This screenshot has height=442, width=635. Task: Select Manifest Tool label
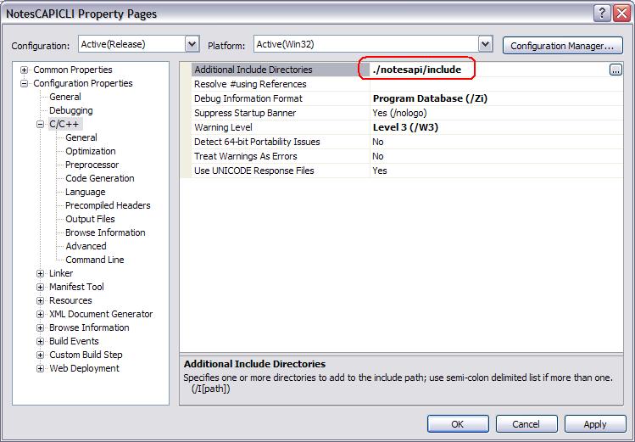76,287
